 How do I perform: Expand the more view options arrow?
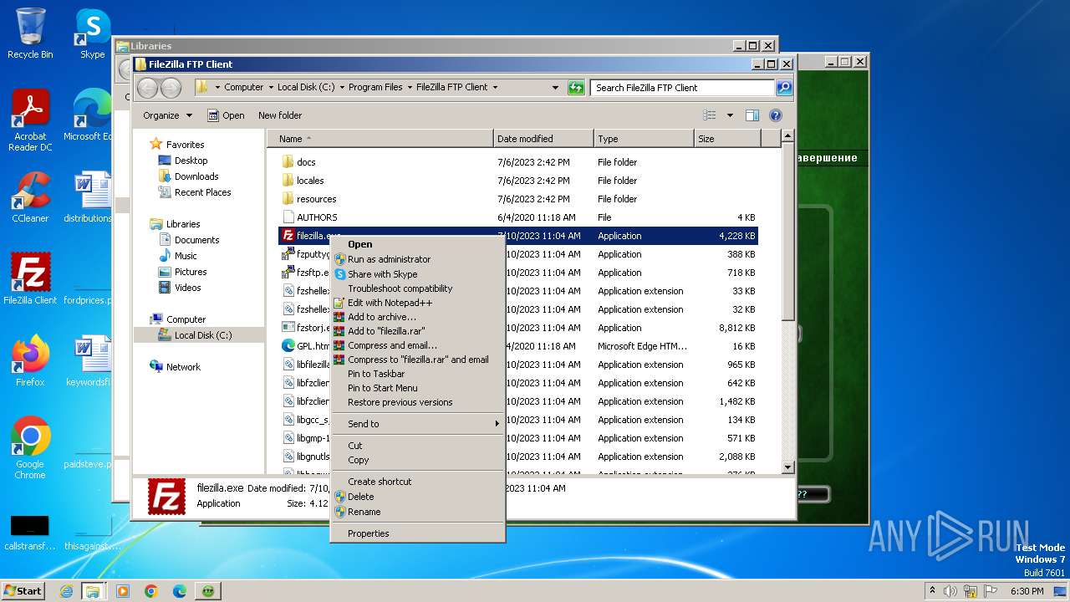pyautogui.click(x=730, y=115)
